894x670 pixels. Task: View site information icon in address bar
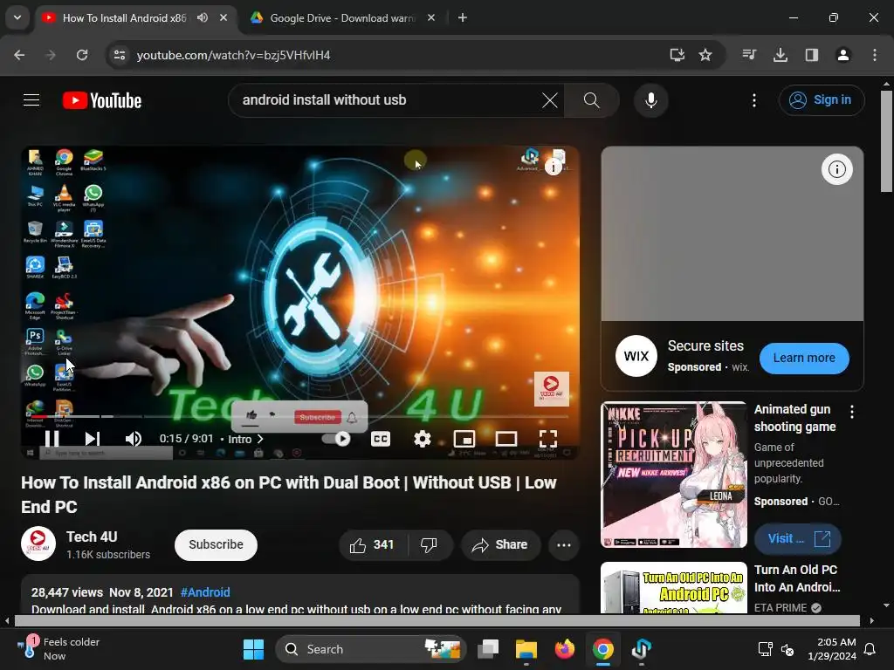119,55
